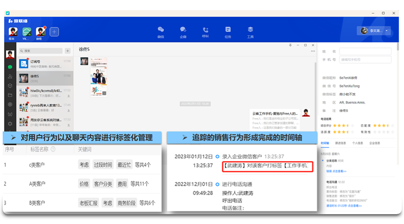Open the 微信 module in top navigation
The height and width of the screenshot is (224, 404).
click(161, 31)
